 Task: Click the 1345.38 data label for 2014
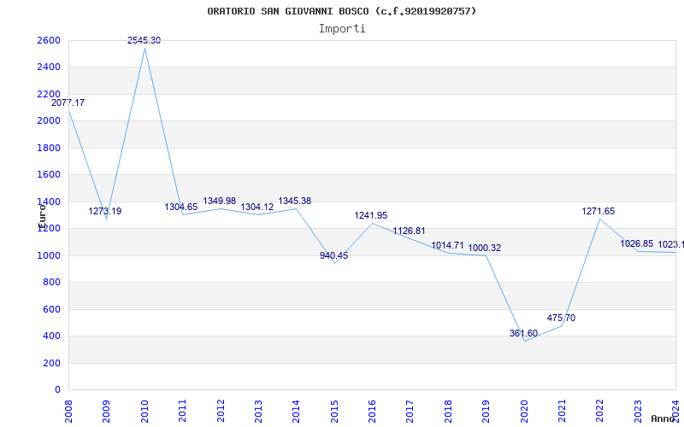click(295, 202)
